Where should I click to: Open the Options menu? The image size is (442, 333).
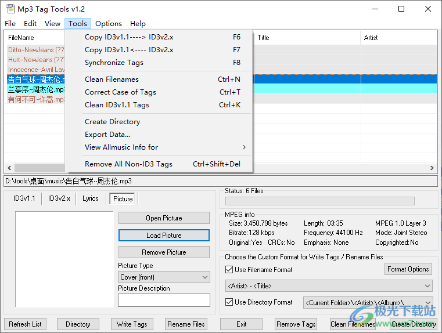click(x=109, y=24)
